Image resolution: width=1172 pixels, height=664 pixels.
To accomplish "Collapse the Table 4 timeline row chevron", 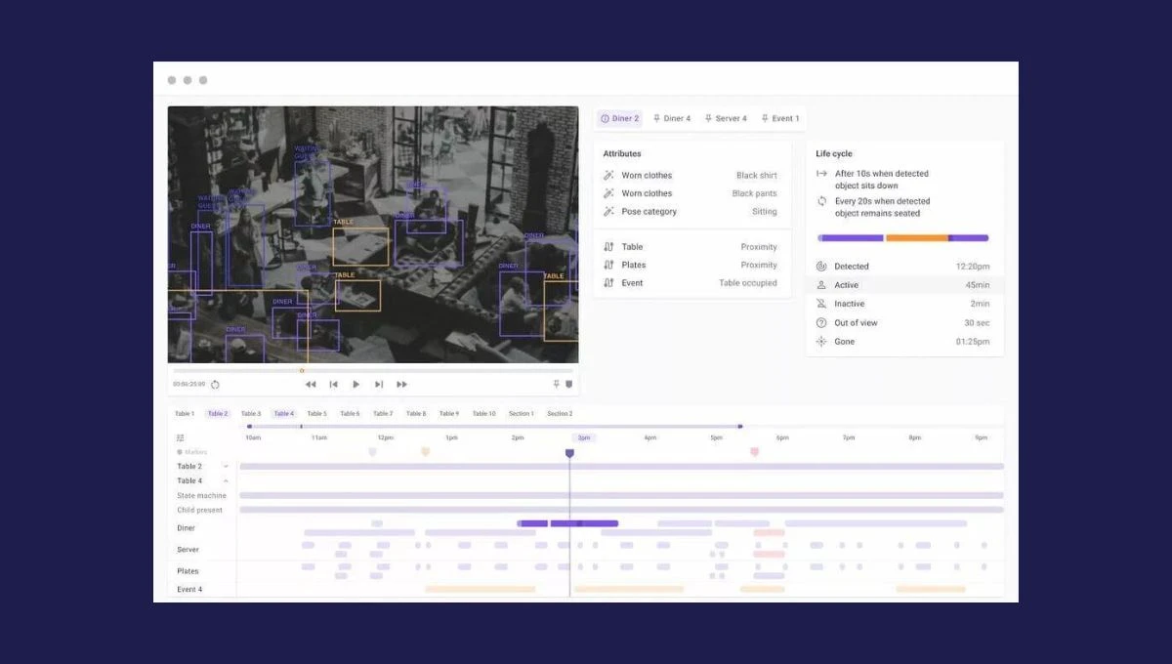I will [x=226, y=481].
